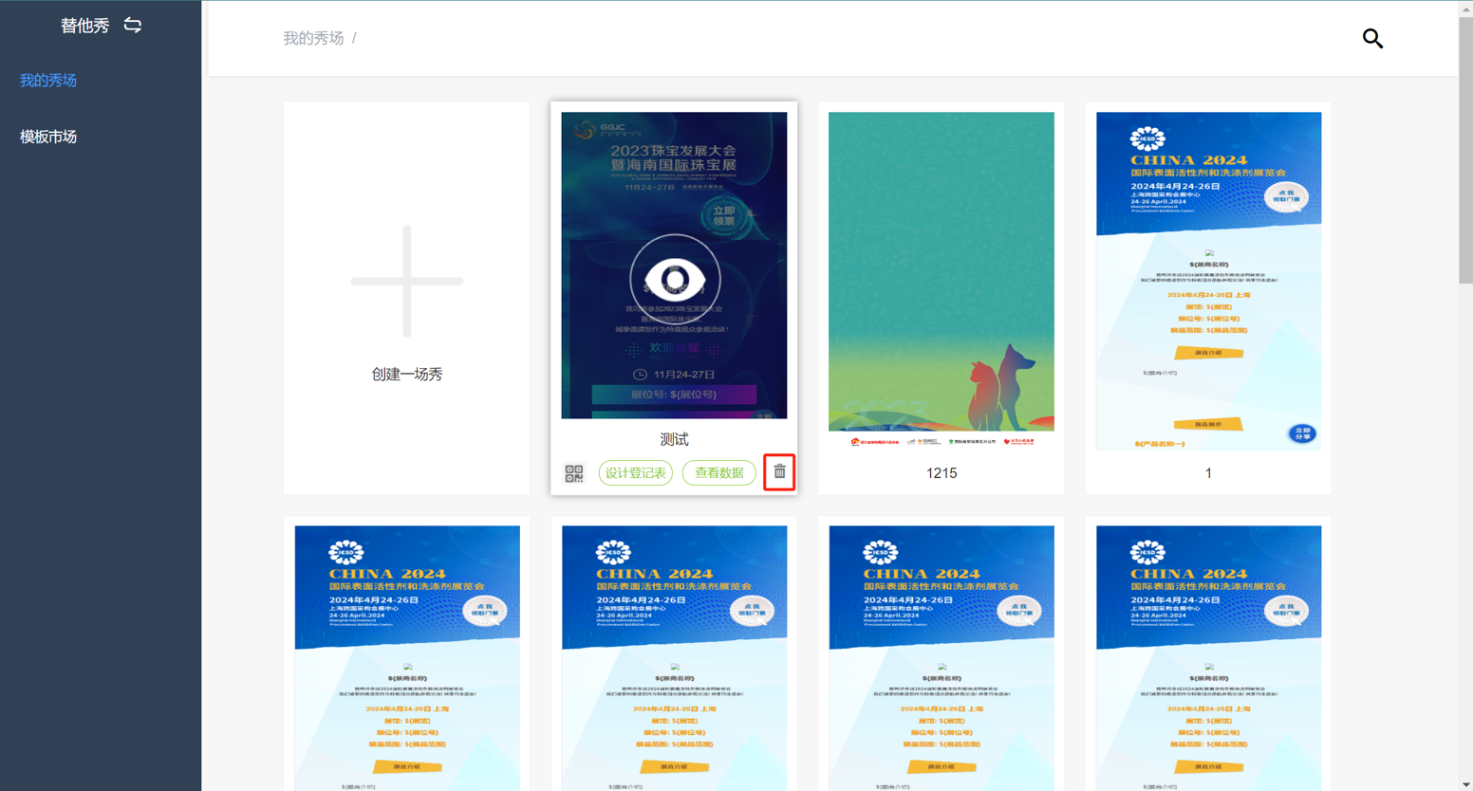Click the trash icon on 测试 card
Viewport: 1473px width, 791px height.
pyautogui.click(x=779, y=471)
